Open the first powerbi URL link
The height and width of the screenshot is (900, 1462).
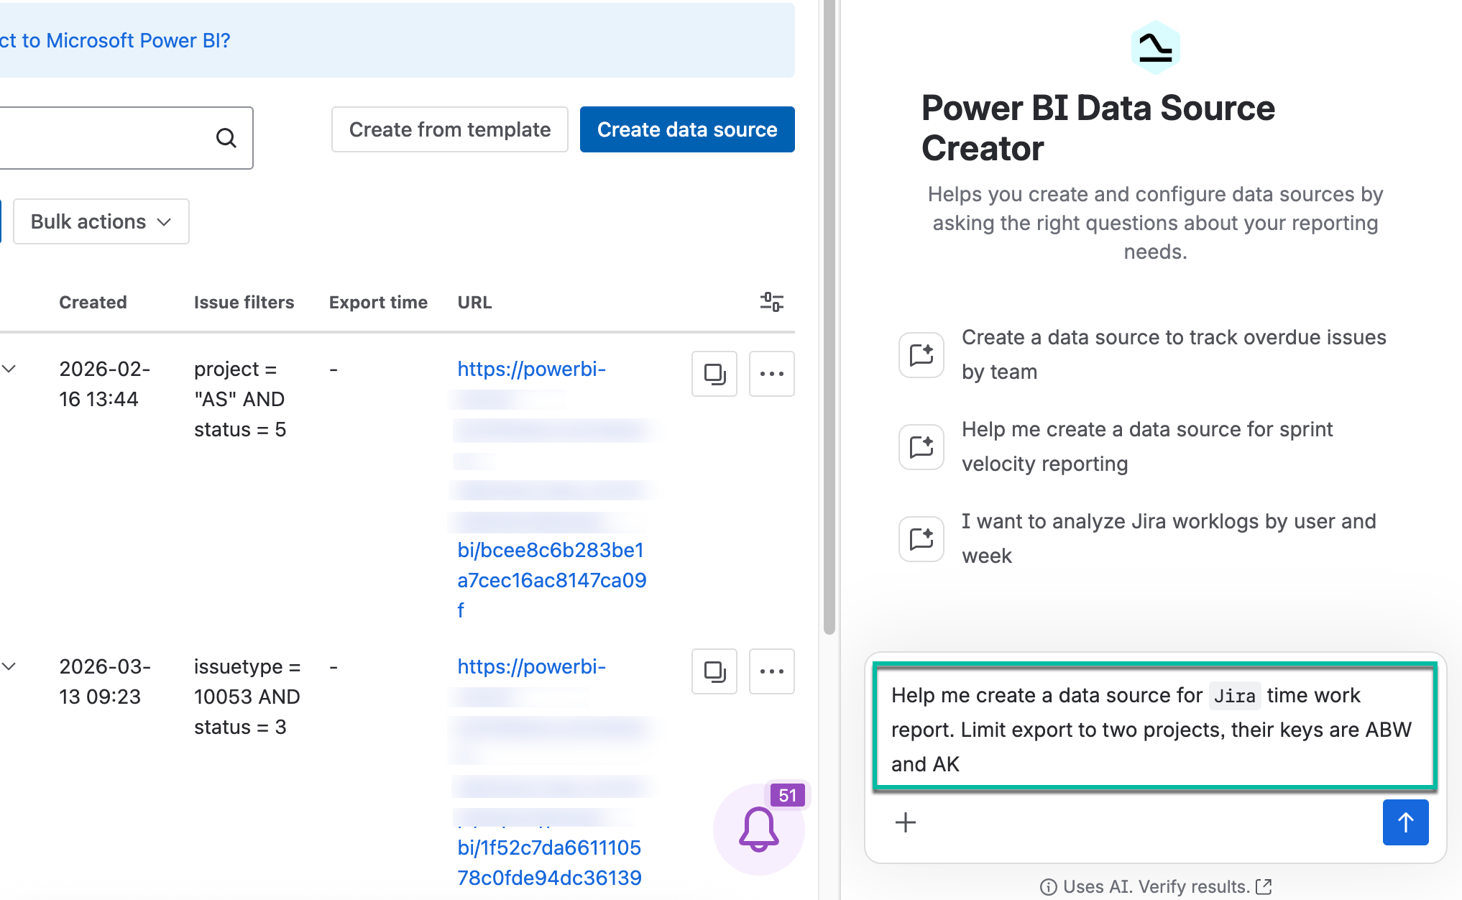(x=552, y=490)
